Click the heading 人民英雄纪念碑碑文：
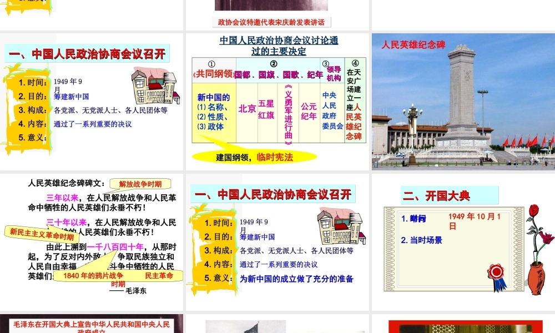The image size is (555, 333). (67, 183)
